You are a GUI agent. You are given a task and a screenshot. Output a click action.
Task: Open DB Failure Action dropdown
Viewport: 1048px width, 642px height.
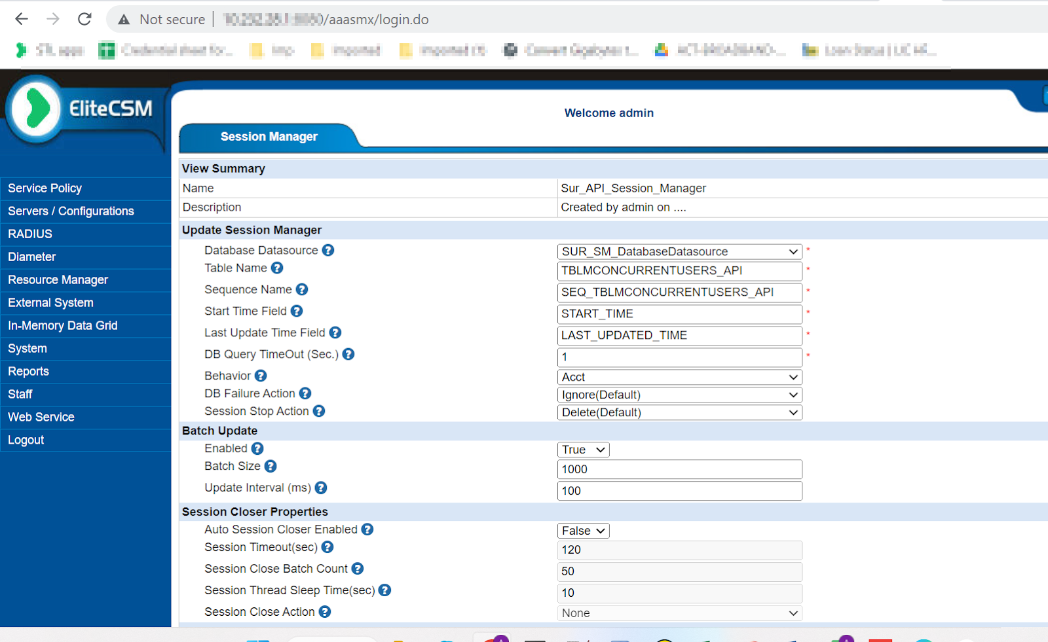[x=680, y=395]
